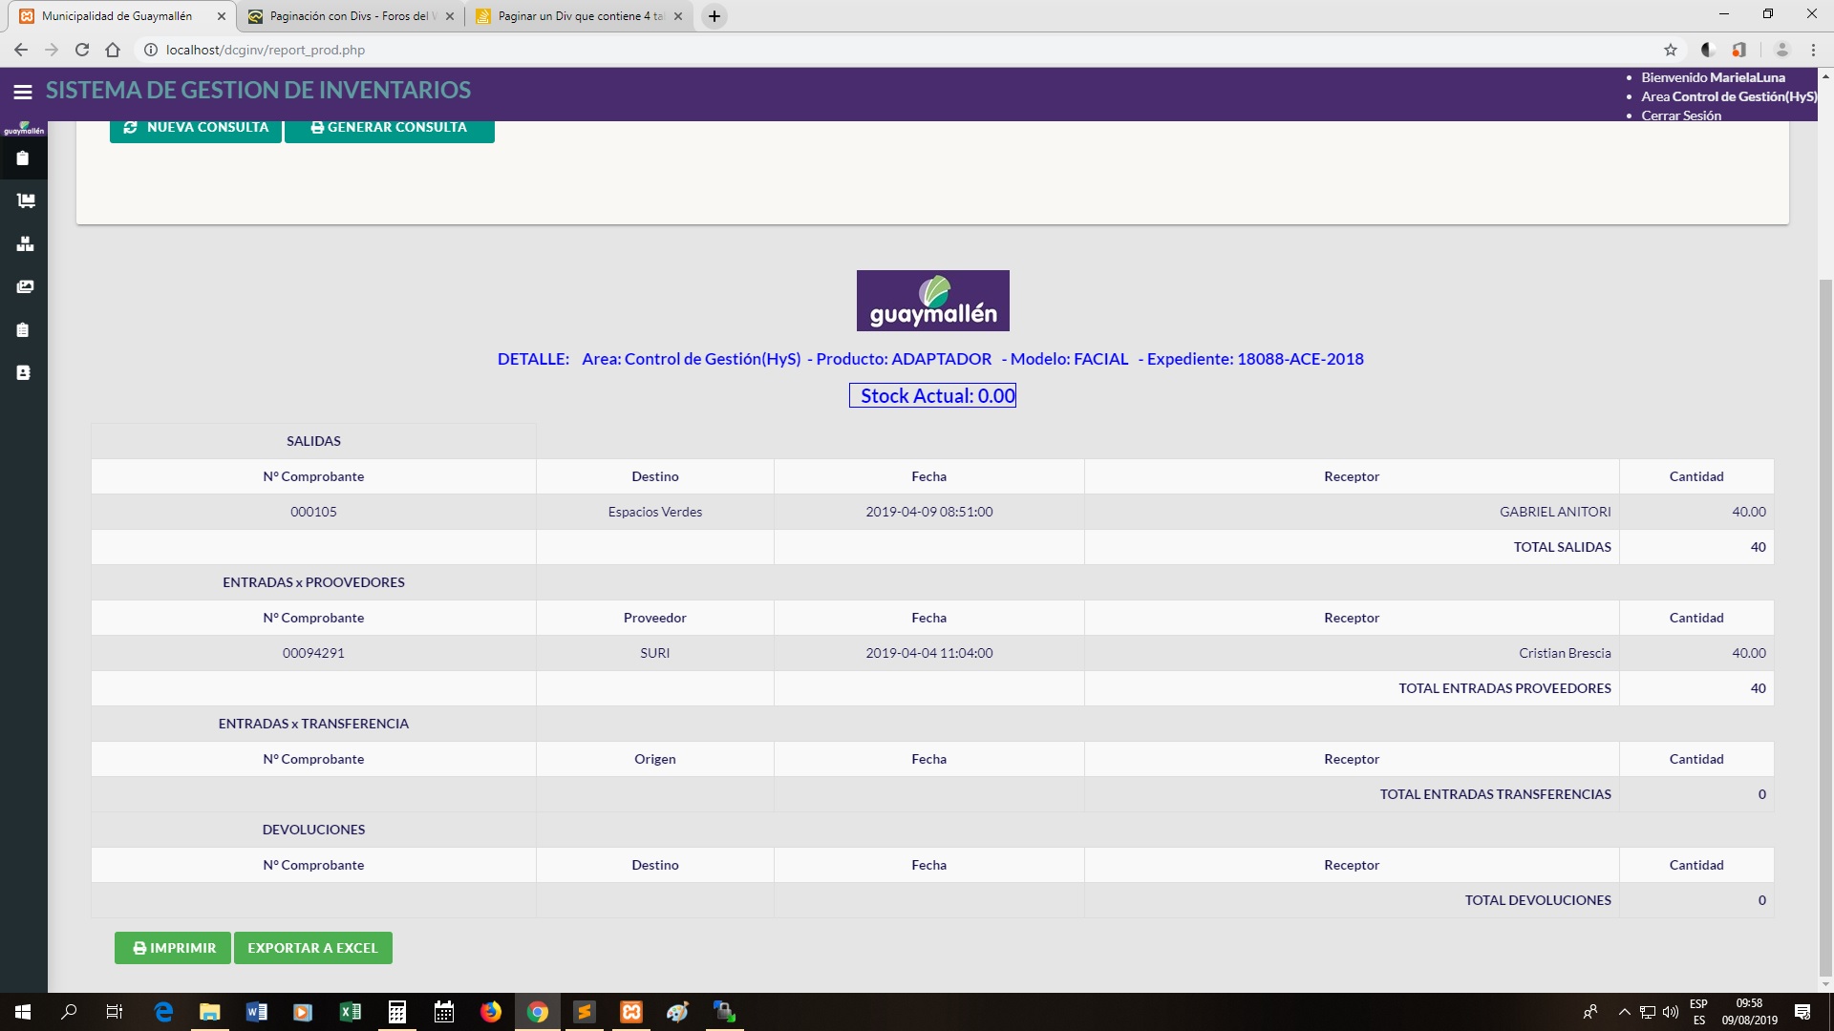Click the Espacios Verdes destino cell

[x=655, y=512]
